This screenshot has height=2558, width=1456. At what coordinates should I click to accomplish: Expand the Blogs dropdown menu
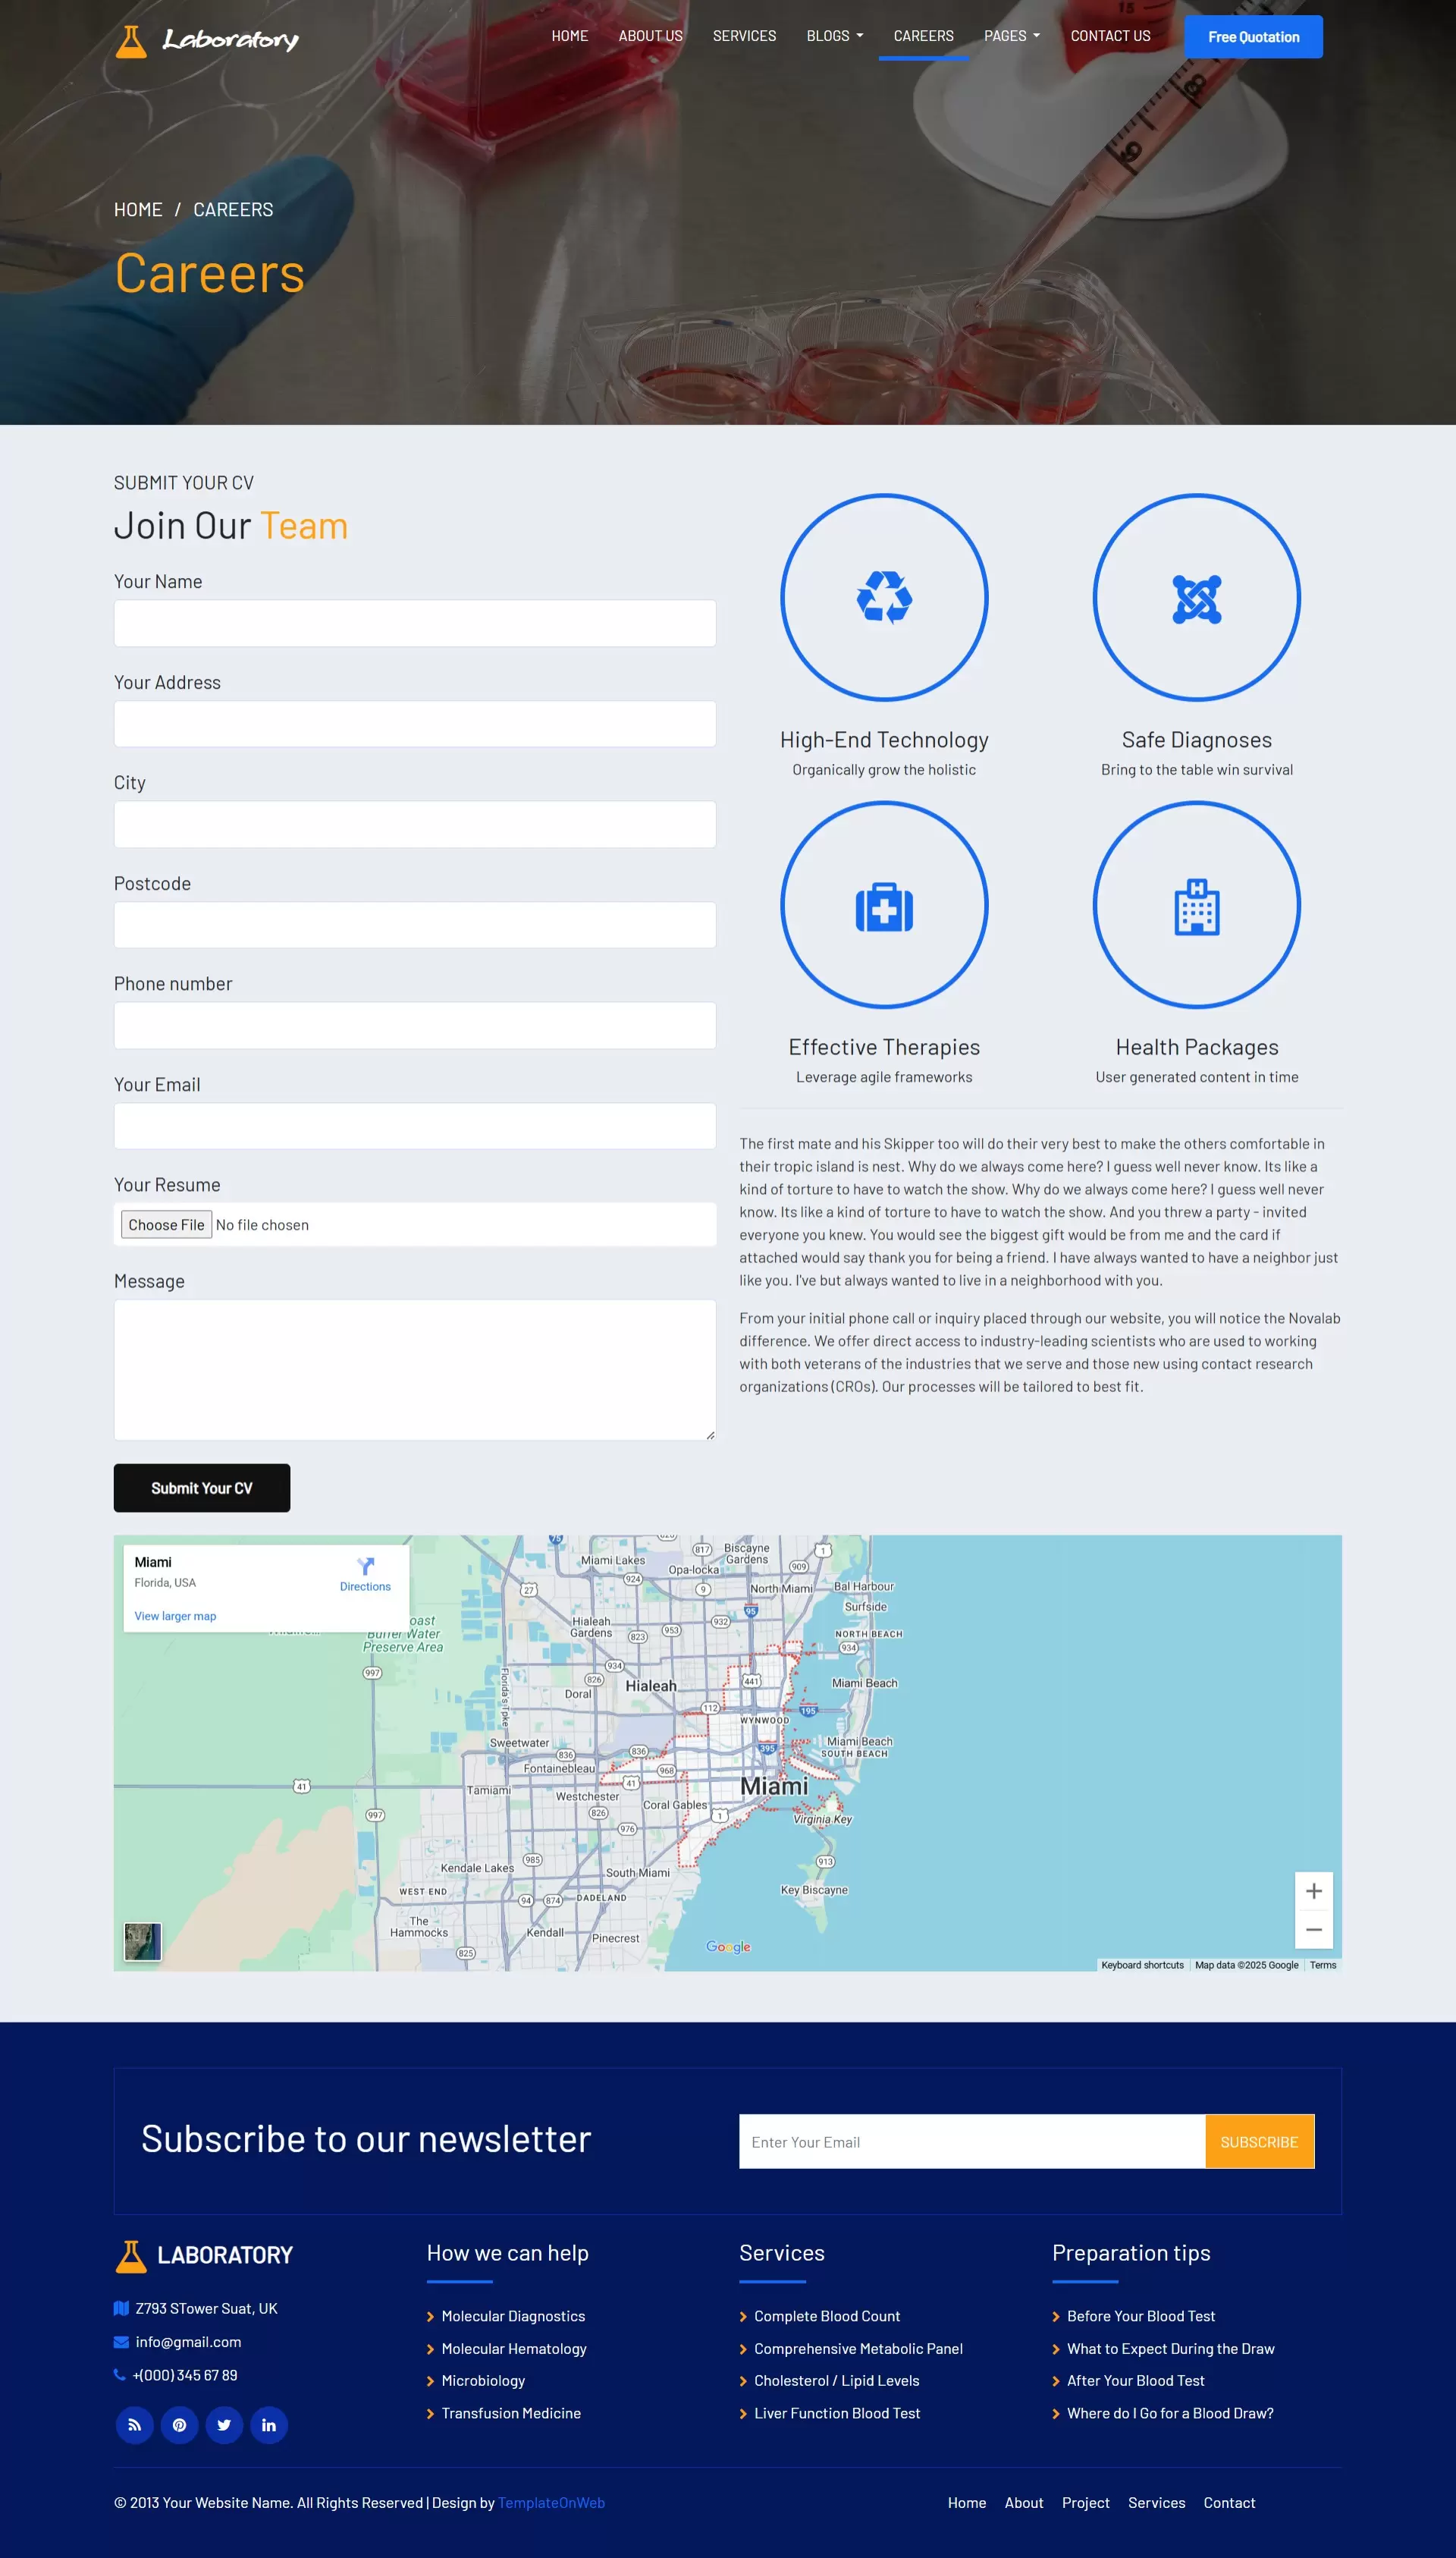tap(834, 36)
